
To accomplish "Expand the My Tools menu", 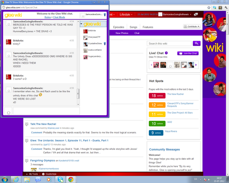I will coord(32,174).
